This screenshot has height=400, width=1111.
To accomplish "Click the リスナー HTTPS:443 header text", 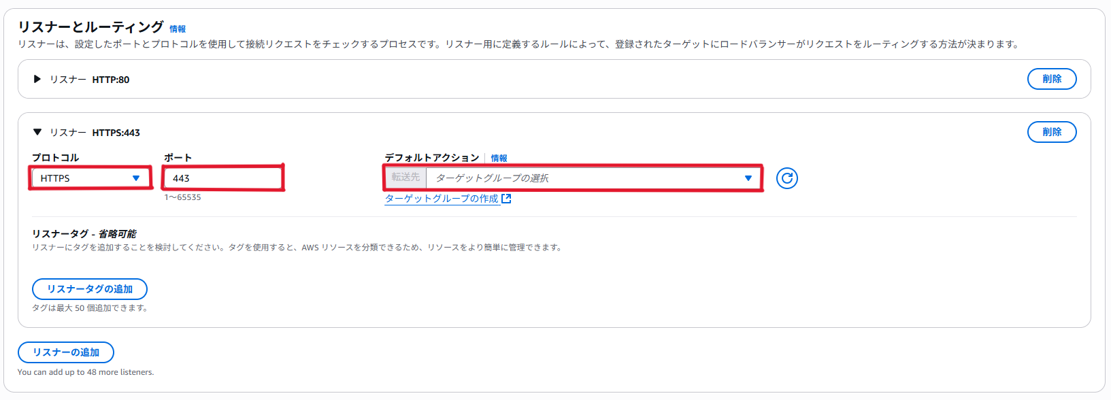I will click(x=95, y=133).
